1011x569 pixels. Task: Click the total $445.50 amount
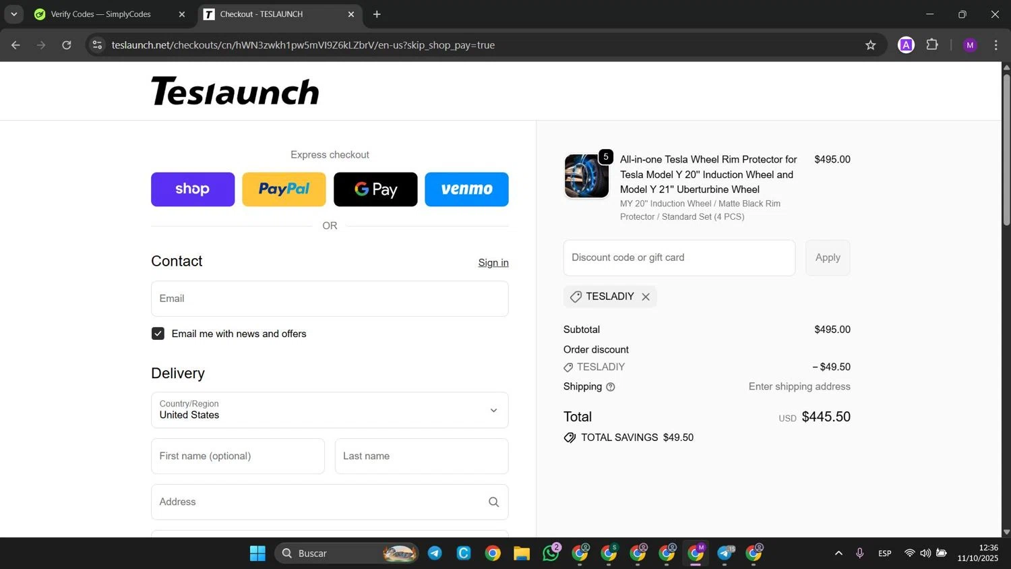pos(826,417)
